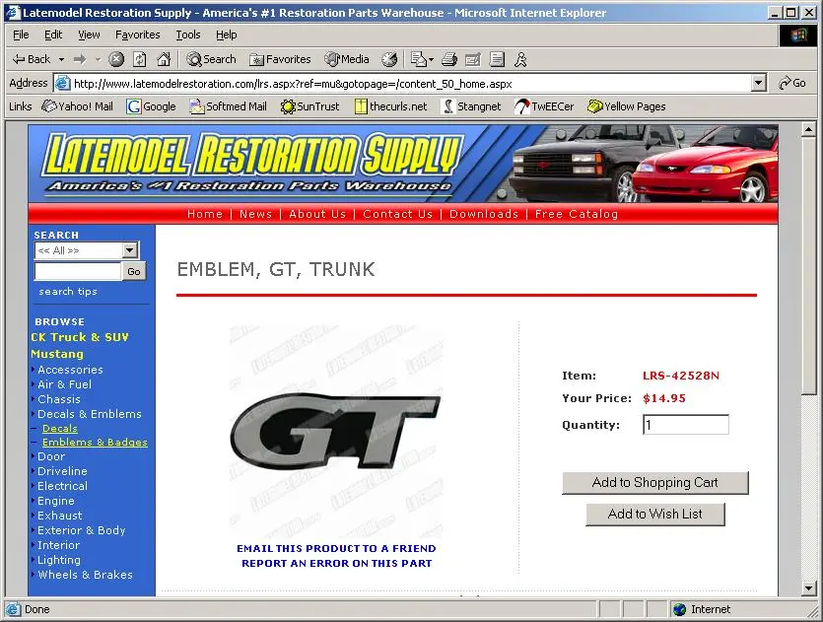
Task: Click the News navigation link
Action: (255, 214)
